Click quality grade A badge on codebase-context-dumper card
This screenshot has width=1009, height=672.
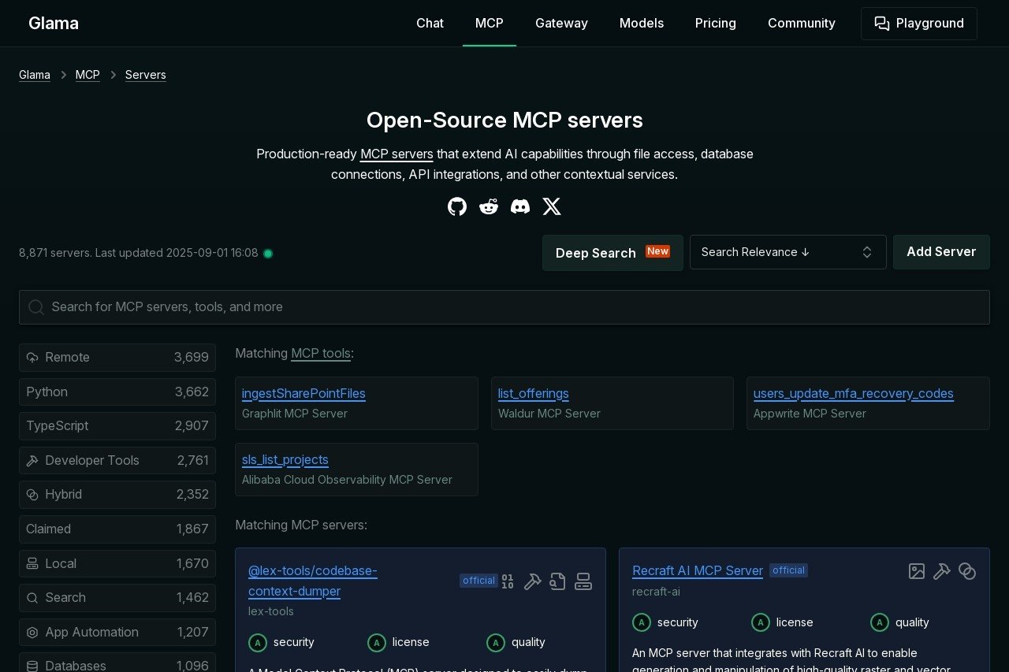[x=496, y=643]
